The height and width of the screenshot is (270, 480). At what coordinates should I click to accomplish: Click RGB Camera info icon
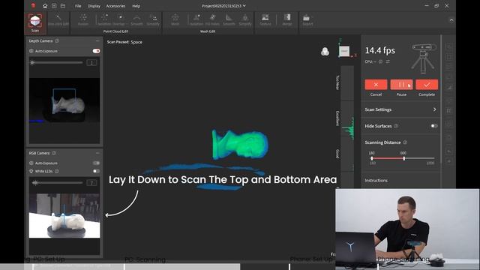(x=54, y=153)
